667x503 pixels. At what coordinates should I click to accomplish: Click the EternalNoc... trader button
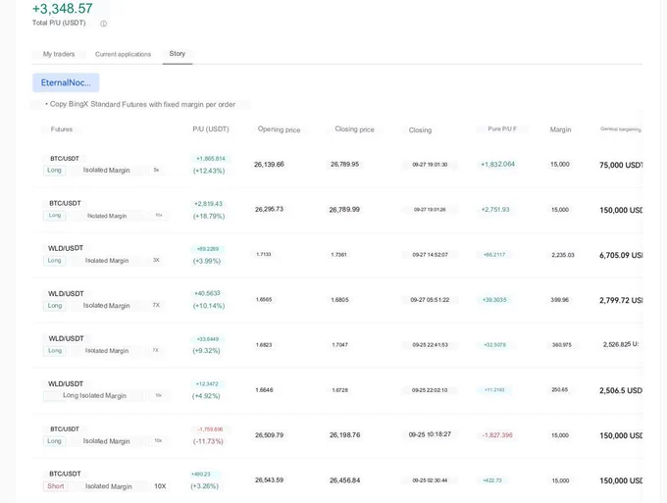(x=66, y=82)
